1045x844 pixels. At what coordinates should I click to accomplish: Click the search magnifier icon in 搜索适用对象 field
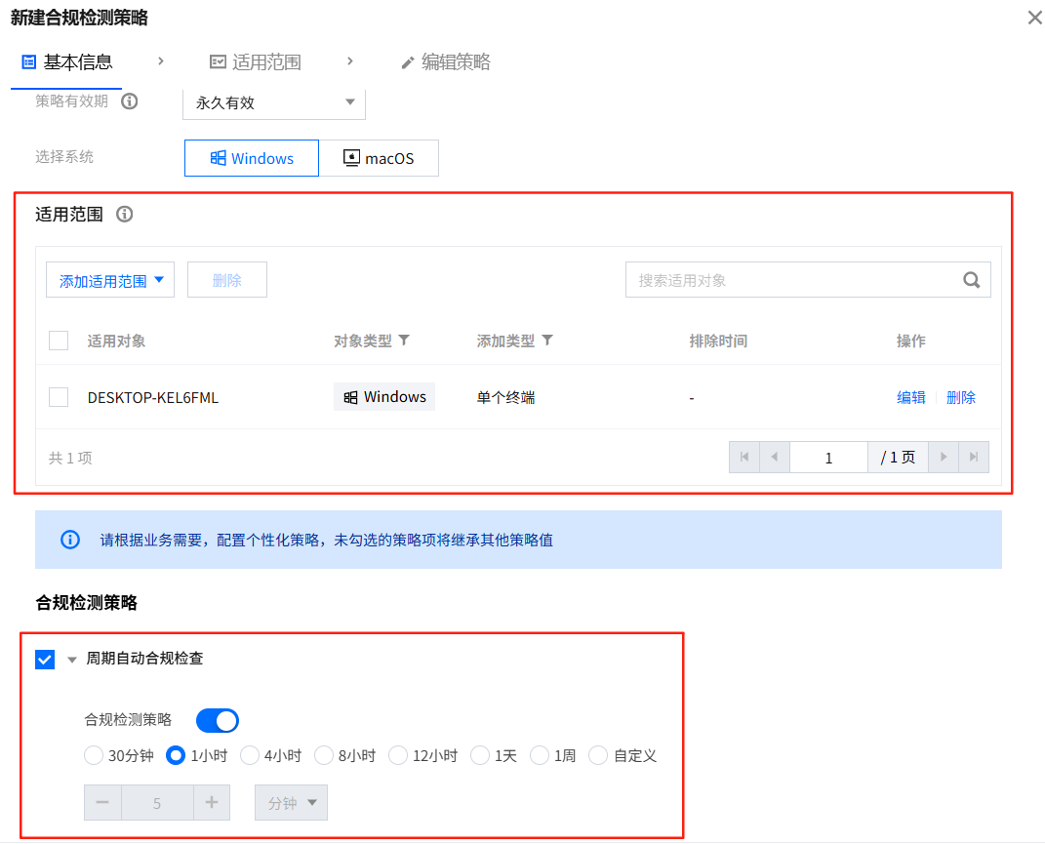(x=971, y=279)
